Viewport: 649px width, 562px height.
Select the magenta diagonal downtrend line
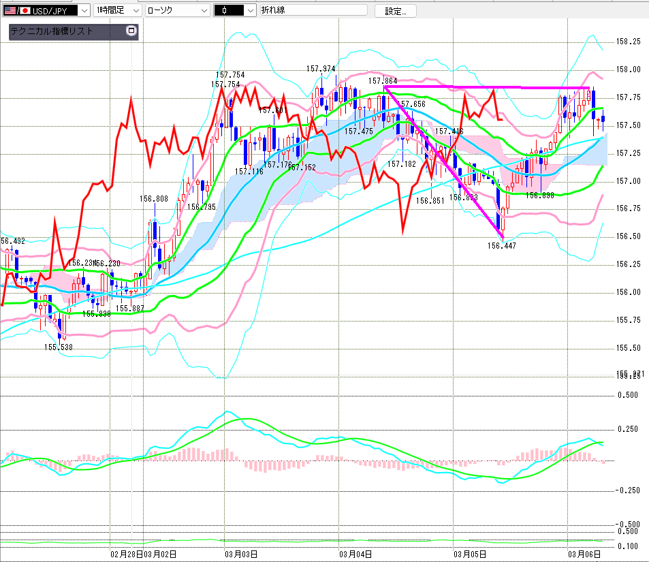point(443,161)
